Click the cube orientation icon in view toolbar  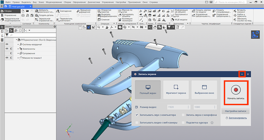(120, 27)
